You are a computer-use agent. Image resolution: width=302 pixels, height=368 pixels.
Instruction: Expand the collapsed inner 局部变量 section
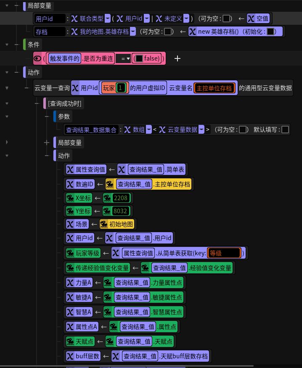point(7,142)
